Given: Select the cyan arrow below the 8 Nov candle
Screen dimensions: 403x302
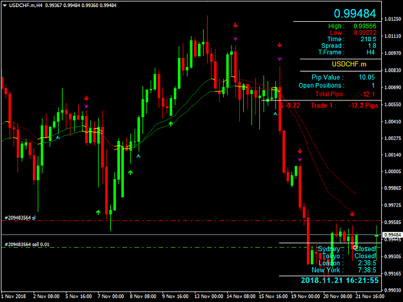Looking at the screenshot, I should tap(139, 156).
